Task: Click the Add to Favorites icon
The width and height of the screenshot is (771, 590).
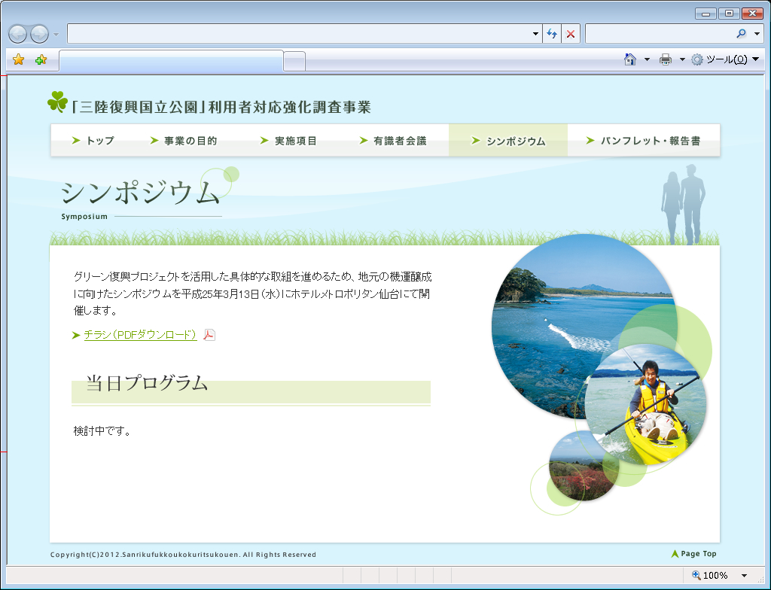Action: tap(41, 59)
